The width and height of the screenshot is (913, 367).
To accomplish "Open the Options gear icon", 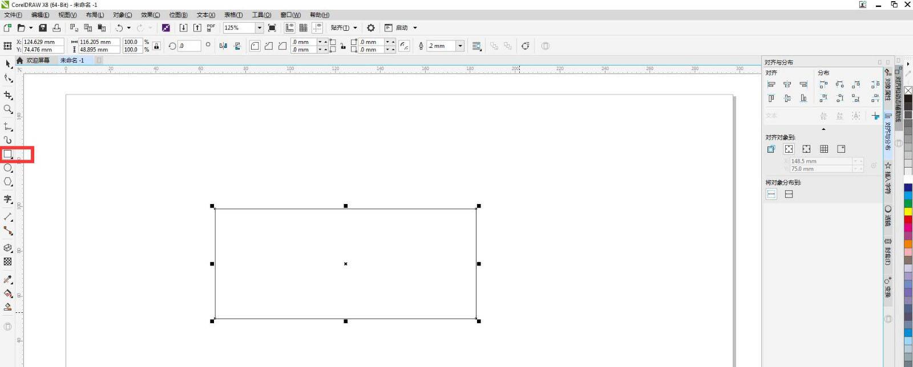I will (371, 28).
